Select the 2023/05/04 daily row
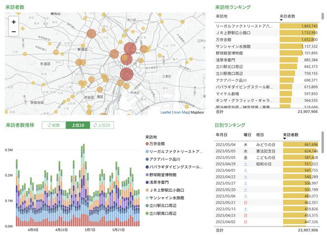 267,144
